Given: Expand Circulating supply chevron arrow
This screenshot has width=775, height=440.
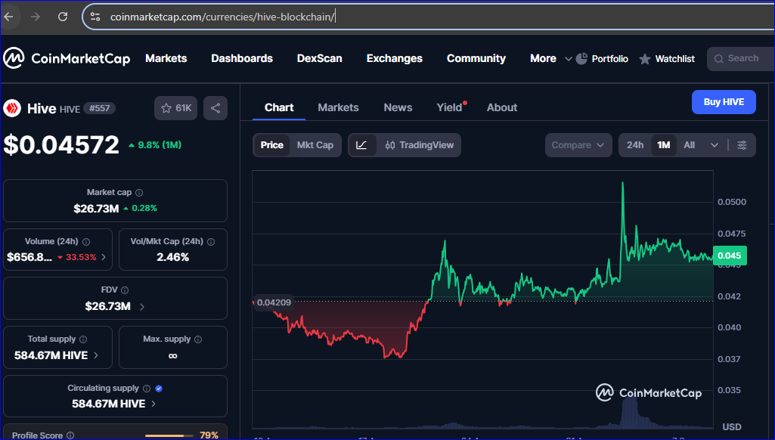Looking at the screenshot, I should [153, 404].
